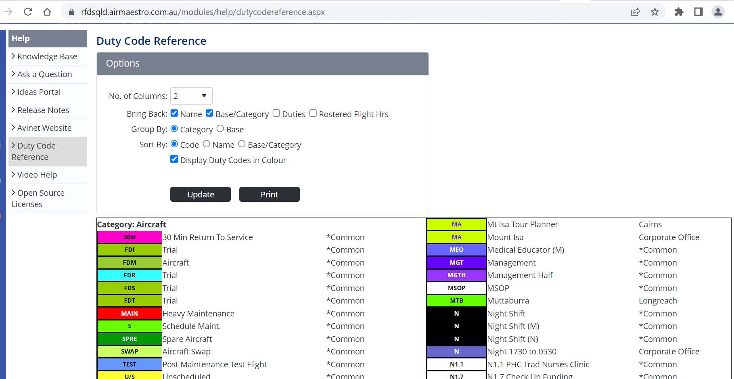Click the browser home icon
734x379 pixels.
pyautogui.click(x=47, y=12)
